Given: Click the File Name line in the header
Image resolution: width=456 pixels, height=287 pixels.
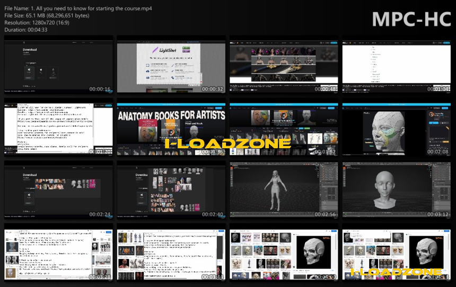Looking at the screenshot, I should tap(78, 8).
